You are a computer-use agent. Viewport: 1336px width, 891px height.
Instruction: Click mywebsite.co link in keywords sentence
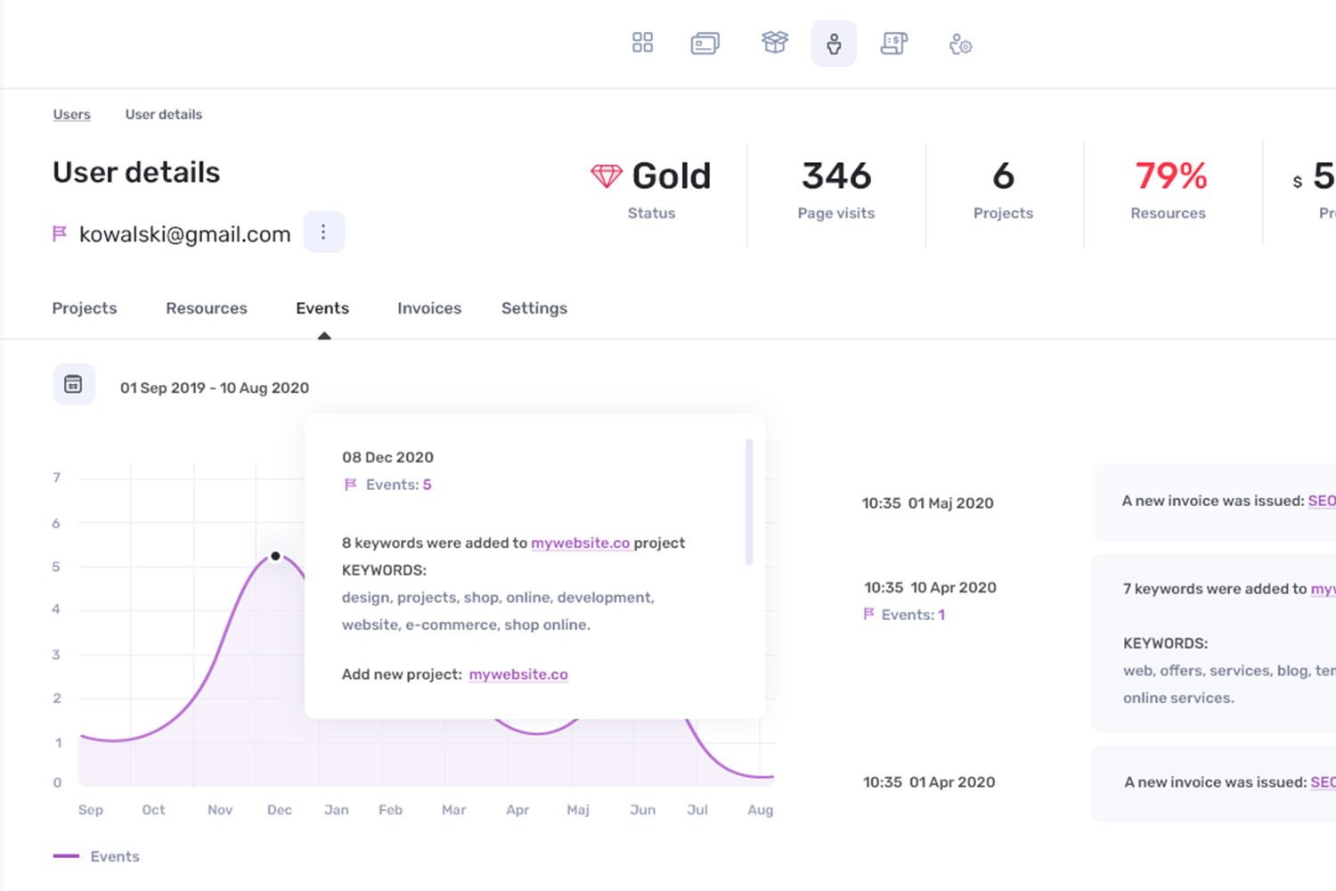(x=581, y=543)
